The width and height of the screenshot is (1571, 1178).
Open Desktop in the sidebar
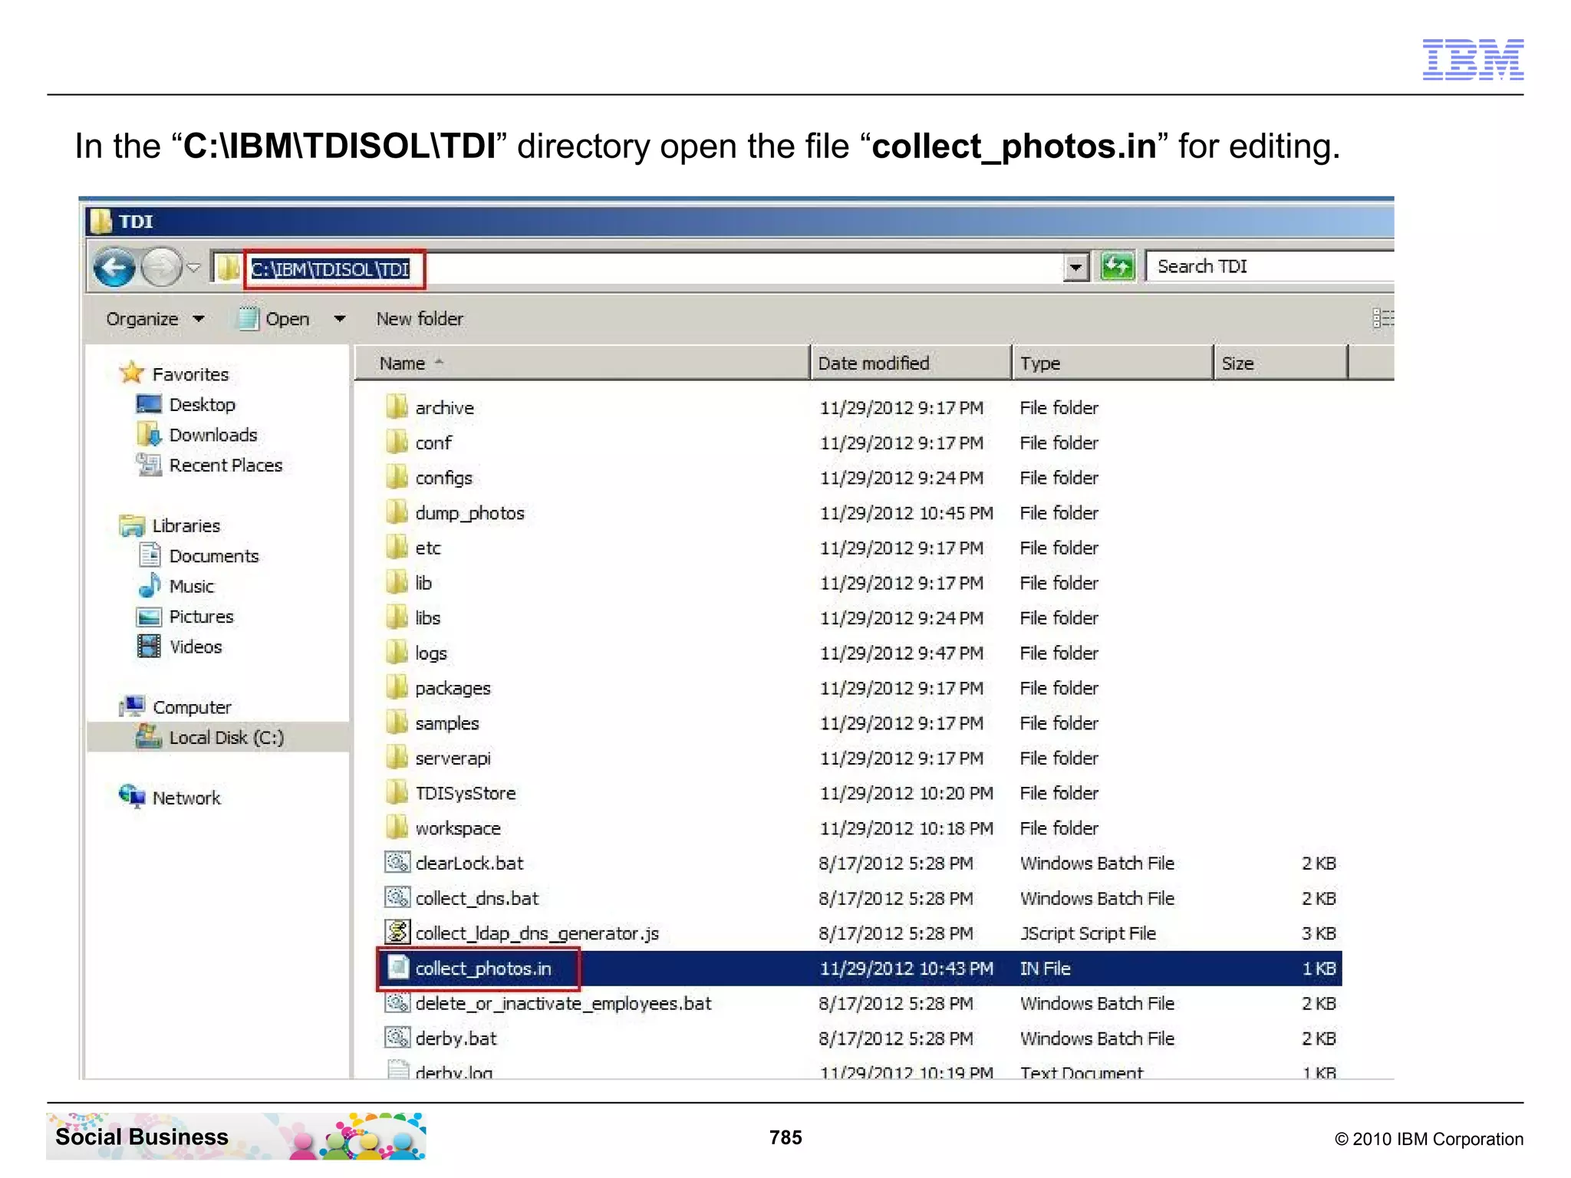pyautogui.click(x=202, y=405)
